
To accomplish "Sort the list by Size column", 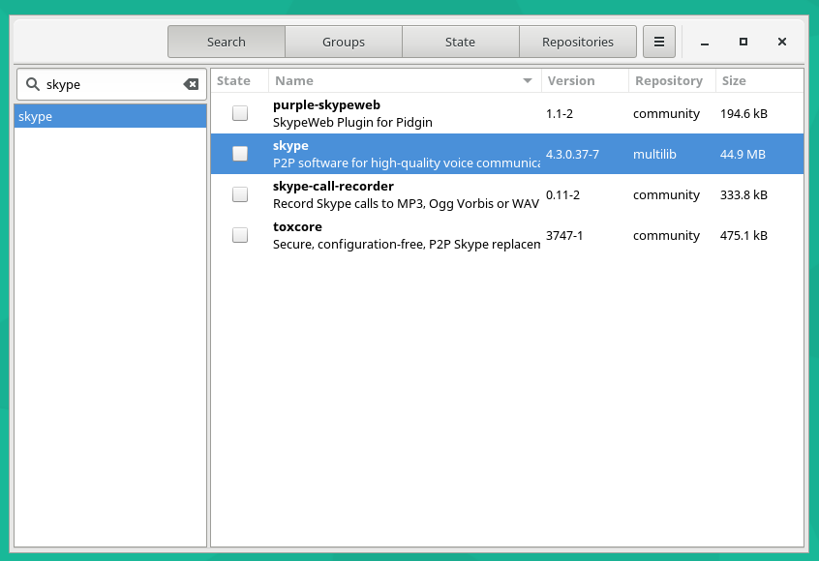I will pyautogui.click(x=735, y=81).
